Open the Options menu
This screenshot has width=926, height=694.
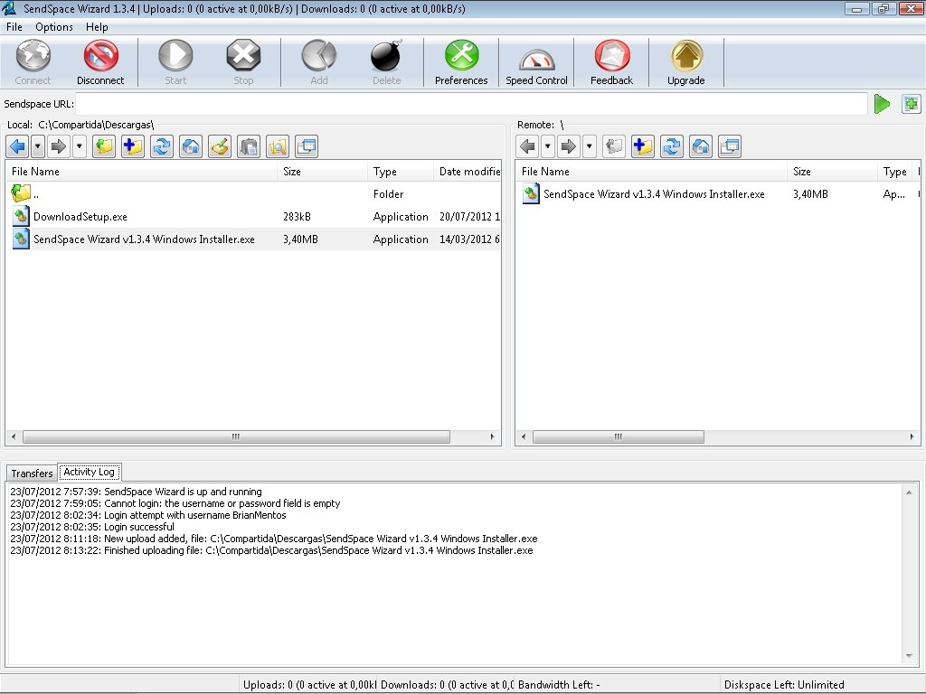53,27
